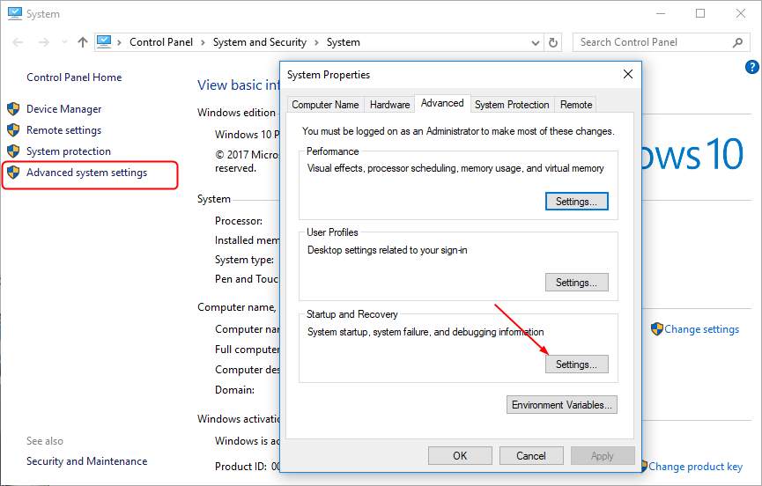Click the help question mark icon
Image resolution: width=762 pixels, height=486 pixels.
coord(751,67)
